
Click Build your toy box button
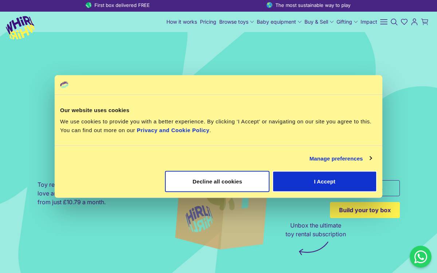click(x=365, y=210)
